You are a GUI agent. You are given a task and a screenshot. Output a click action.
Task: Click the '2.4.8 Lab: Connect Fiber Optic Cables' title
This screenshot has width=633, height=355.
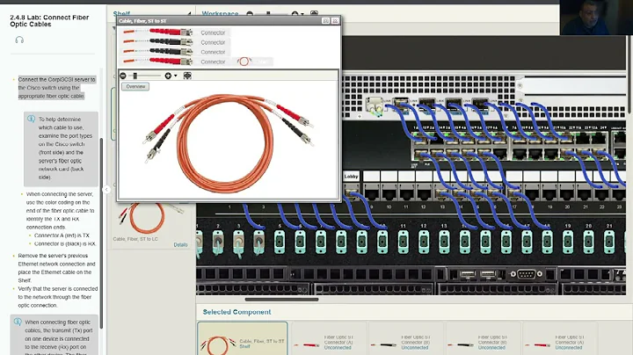pyautogui.click(x=49, y=20)
